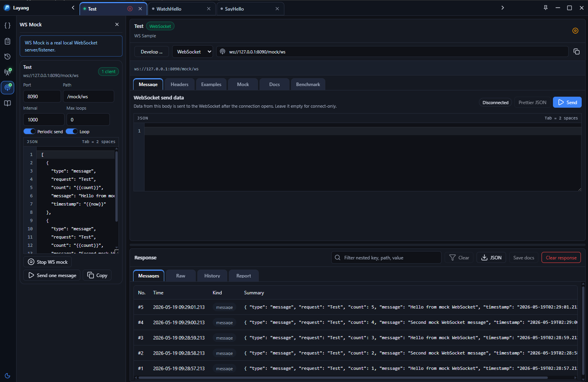Image resolution: width=588 pixels, height=382 pixels.
Task: Click the pin window icon
Action: pos(545,8)
